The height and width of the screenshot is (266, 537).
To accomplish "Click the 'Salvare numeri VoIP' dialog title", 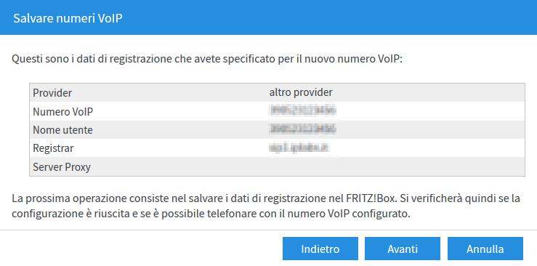I will [x=68, y=18].
